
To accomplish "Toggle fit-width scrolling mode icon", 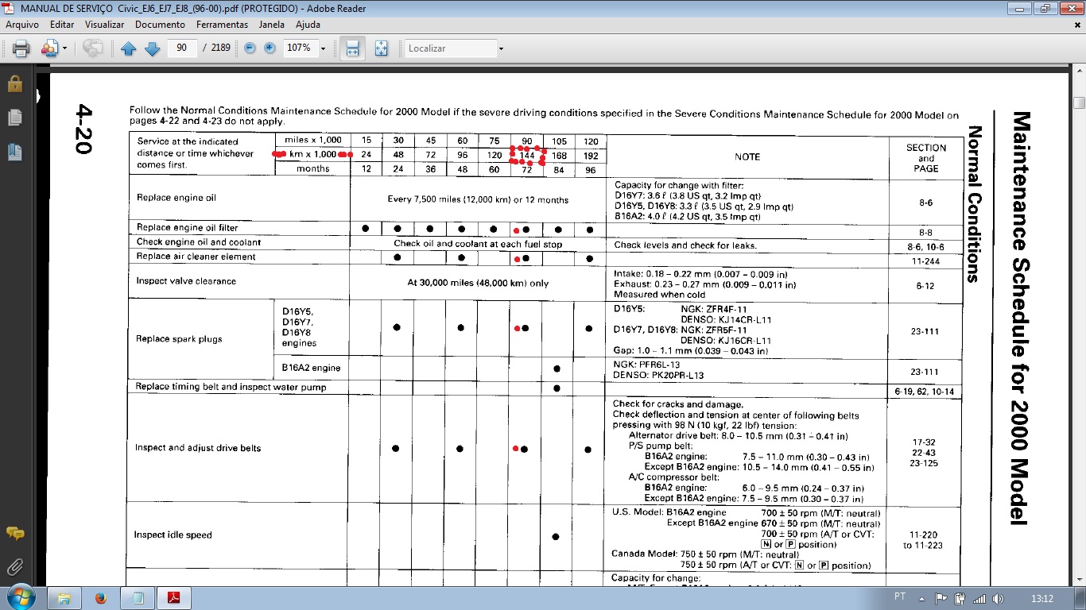I will point(352,48).
